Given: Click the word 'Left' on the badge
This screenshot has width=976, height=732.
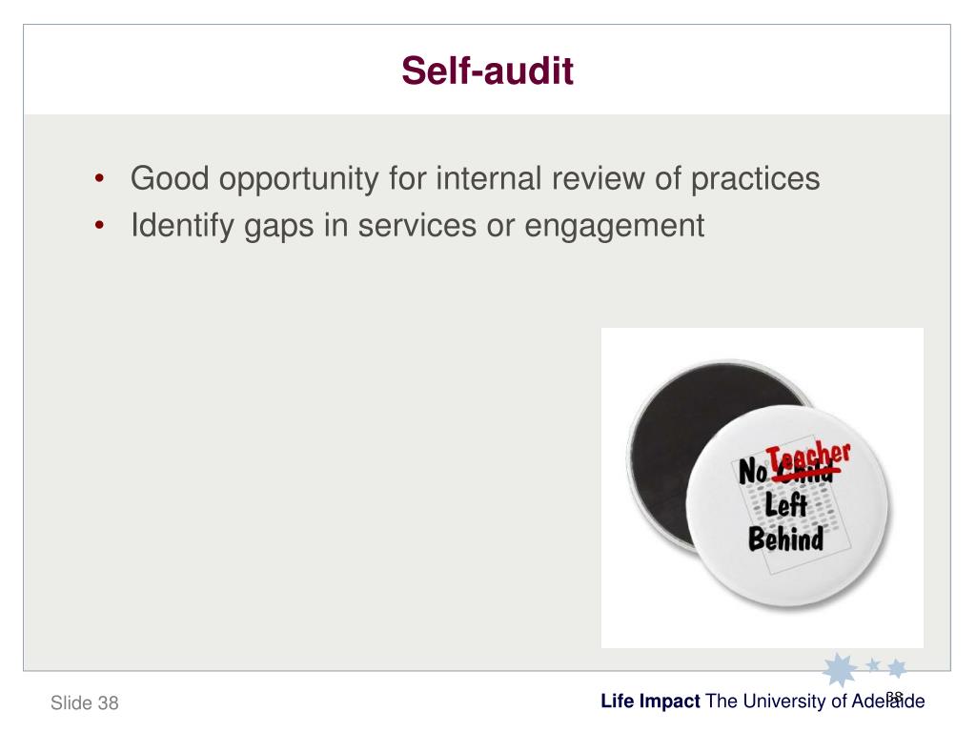Looking at the screenshot, I should point(786,504).
